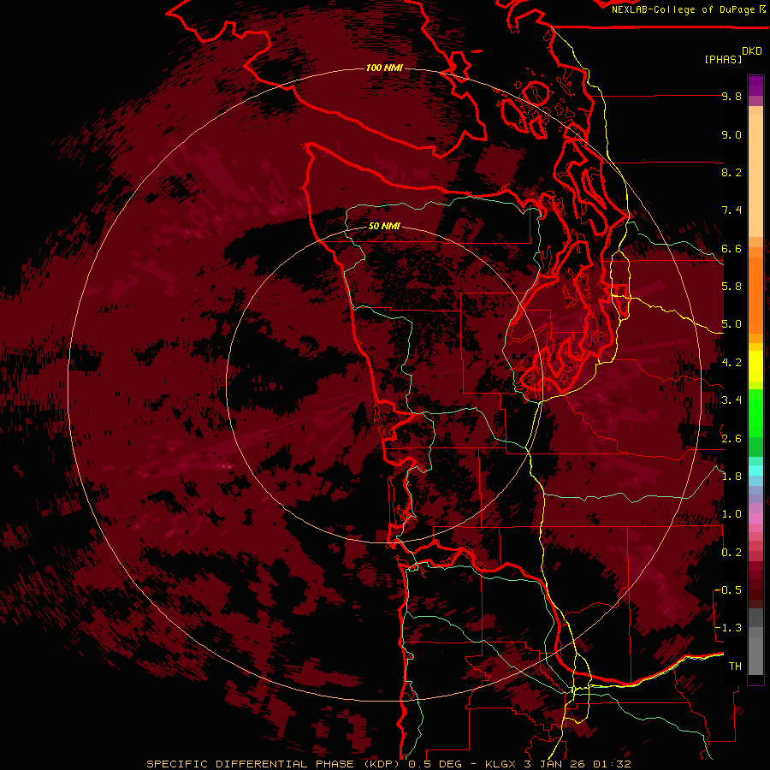Click the 0.2 scale label
770x770 pixels.
(x=731, y=553)
